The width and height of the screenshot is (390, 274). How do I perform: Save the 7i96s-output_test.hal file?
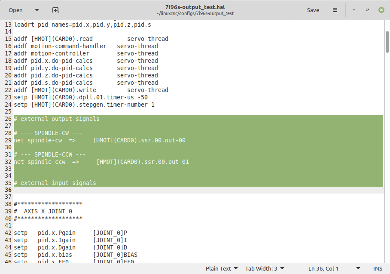(313, 10)
